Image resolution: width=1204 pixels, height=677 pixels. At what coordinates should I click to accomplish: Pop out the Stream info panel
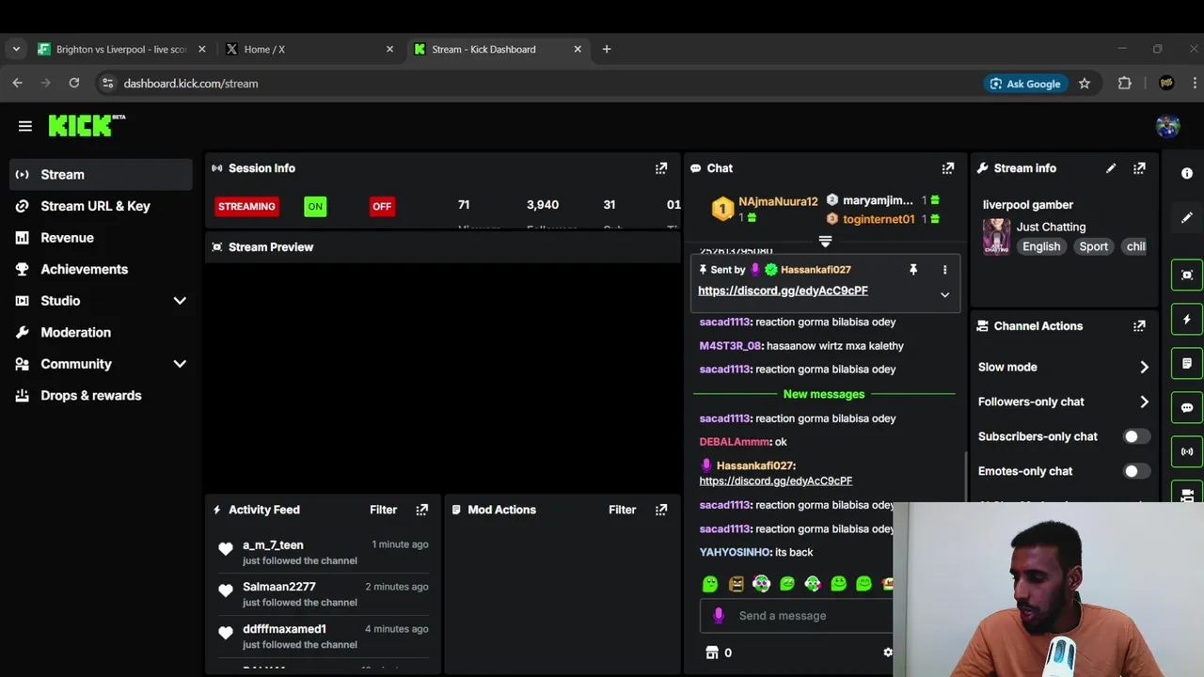[x=1139, y=168]
